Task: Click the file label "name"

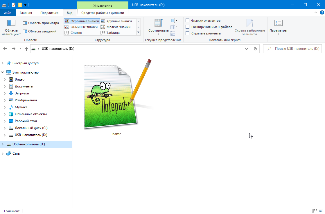Action: coord(117,134)
